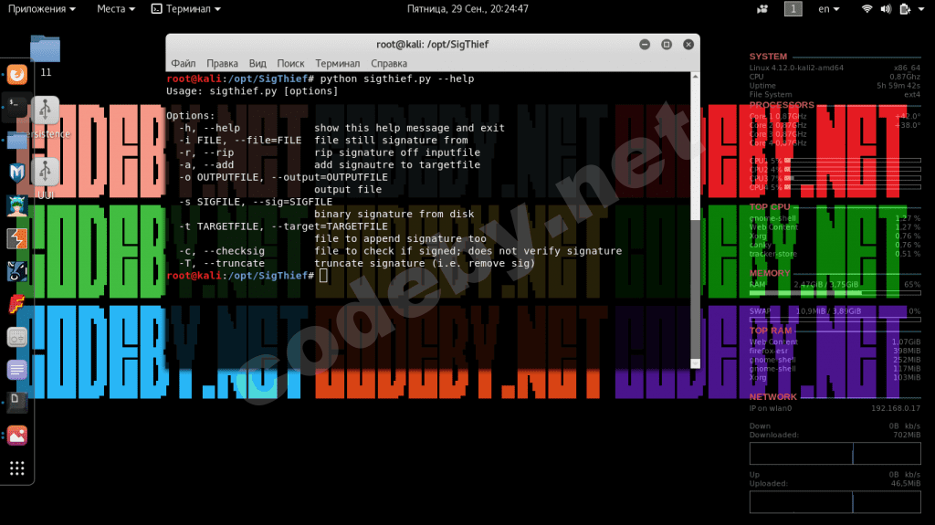Click the '-r, --rip' option line
This screenshot has width=935, height=525.
[x=330, y=152]
